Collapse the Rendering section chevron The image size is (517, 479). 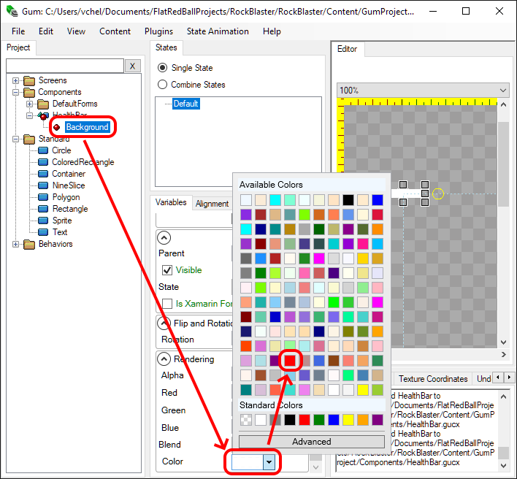point(164,359)
